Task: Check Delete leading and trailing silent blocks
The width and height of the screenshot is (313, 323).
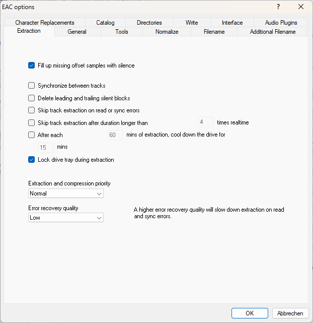Action: click(x=32, y=98)
